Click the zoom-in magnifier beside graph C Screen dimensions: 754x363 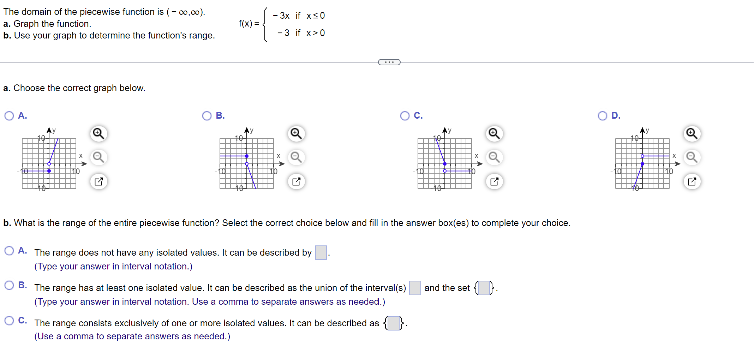tap(494, 133)
